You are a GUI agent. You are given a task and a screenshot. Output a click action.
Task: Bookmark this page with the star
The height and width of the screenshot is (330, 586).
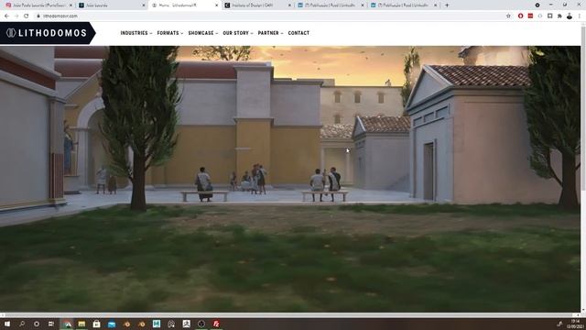coord(508,16)
